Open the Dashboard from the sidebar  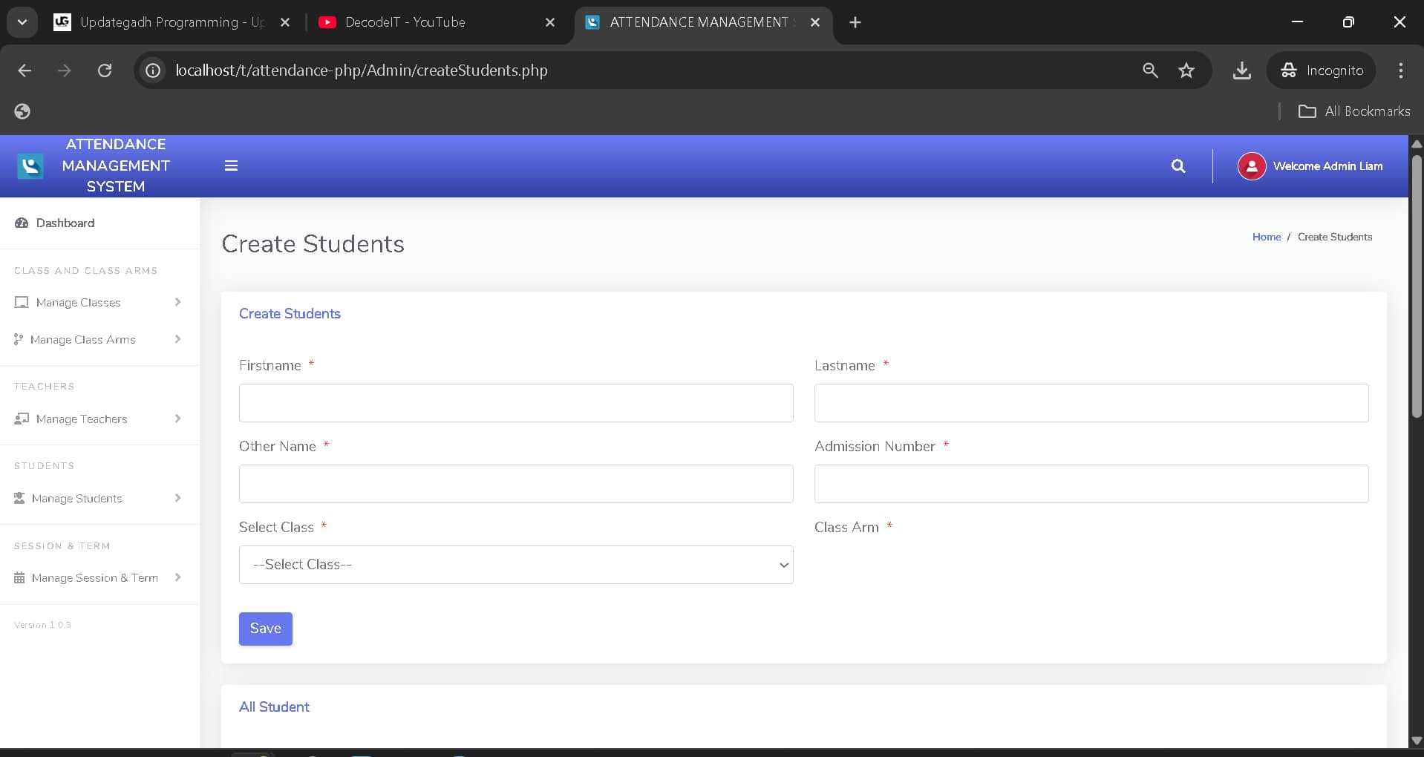pos(65,223)
